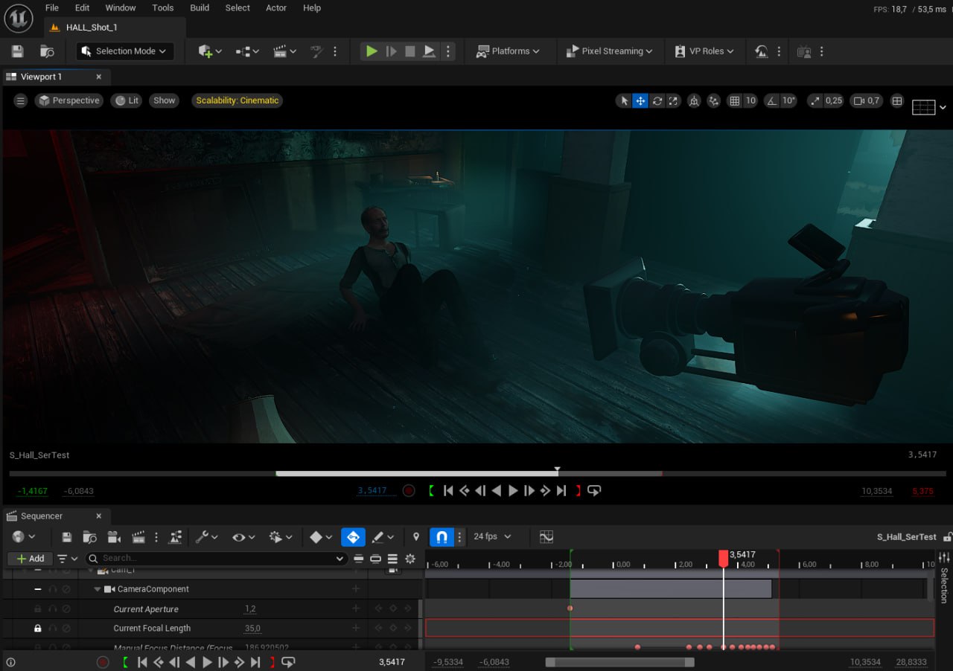
Task: Click the orange keyframe on Current Aperture track
Action: [x=570, y=609]
